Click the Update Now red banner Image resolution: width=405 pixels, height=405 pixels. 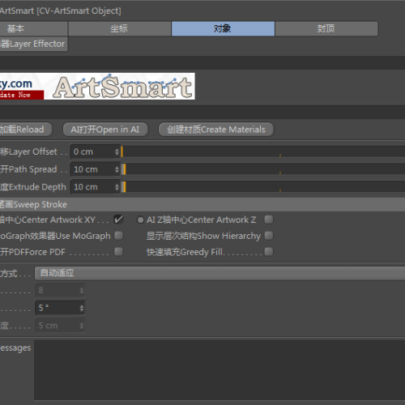click(22, 95)
